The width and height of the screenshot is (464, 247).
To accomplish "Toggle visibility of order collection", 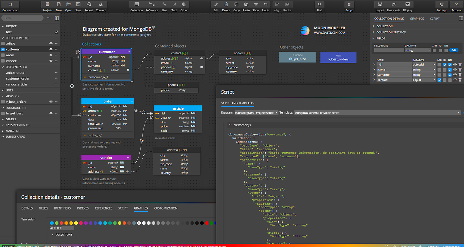I will click(x=51, y=55).
